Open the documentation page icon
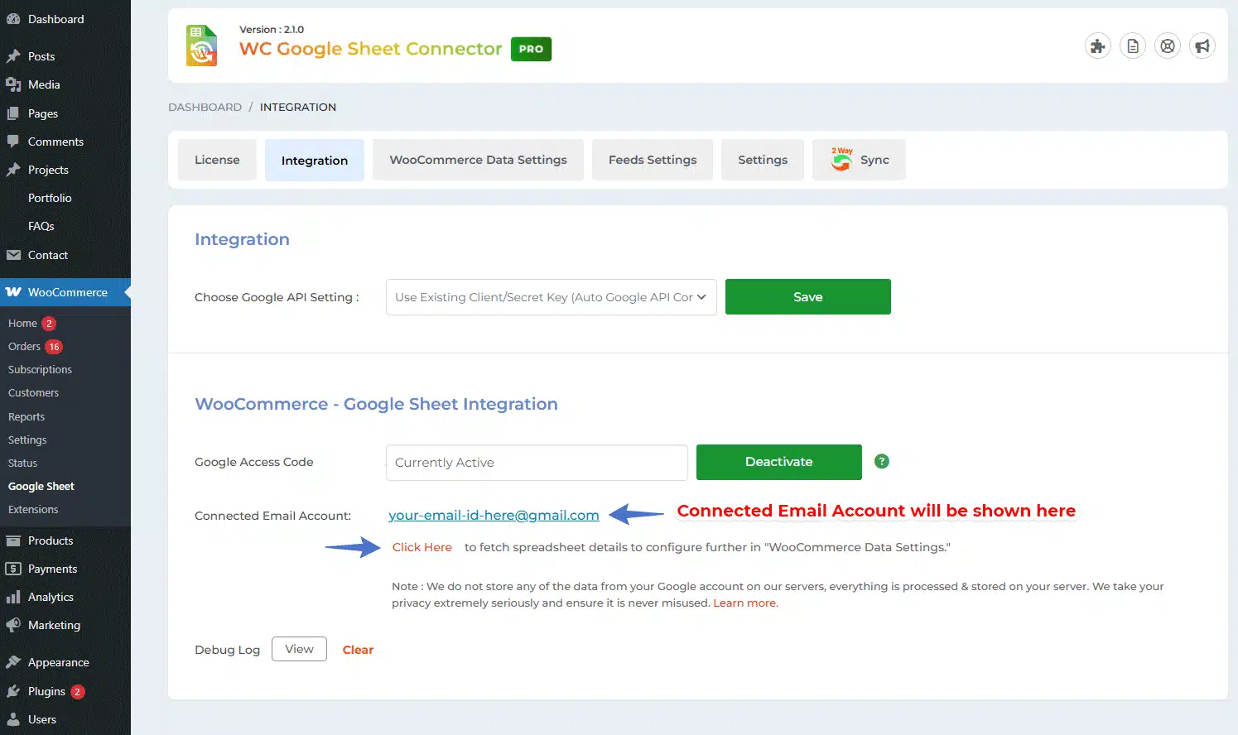The height and width of the screenshot is (735, 1238). pyautogui.click(x=1132, y=46)
